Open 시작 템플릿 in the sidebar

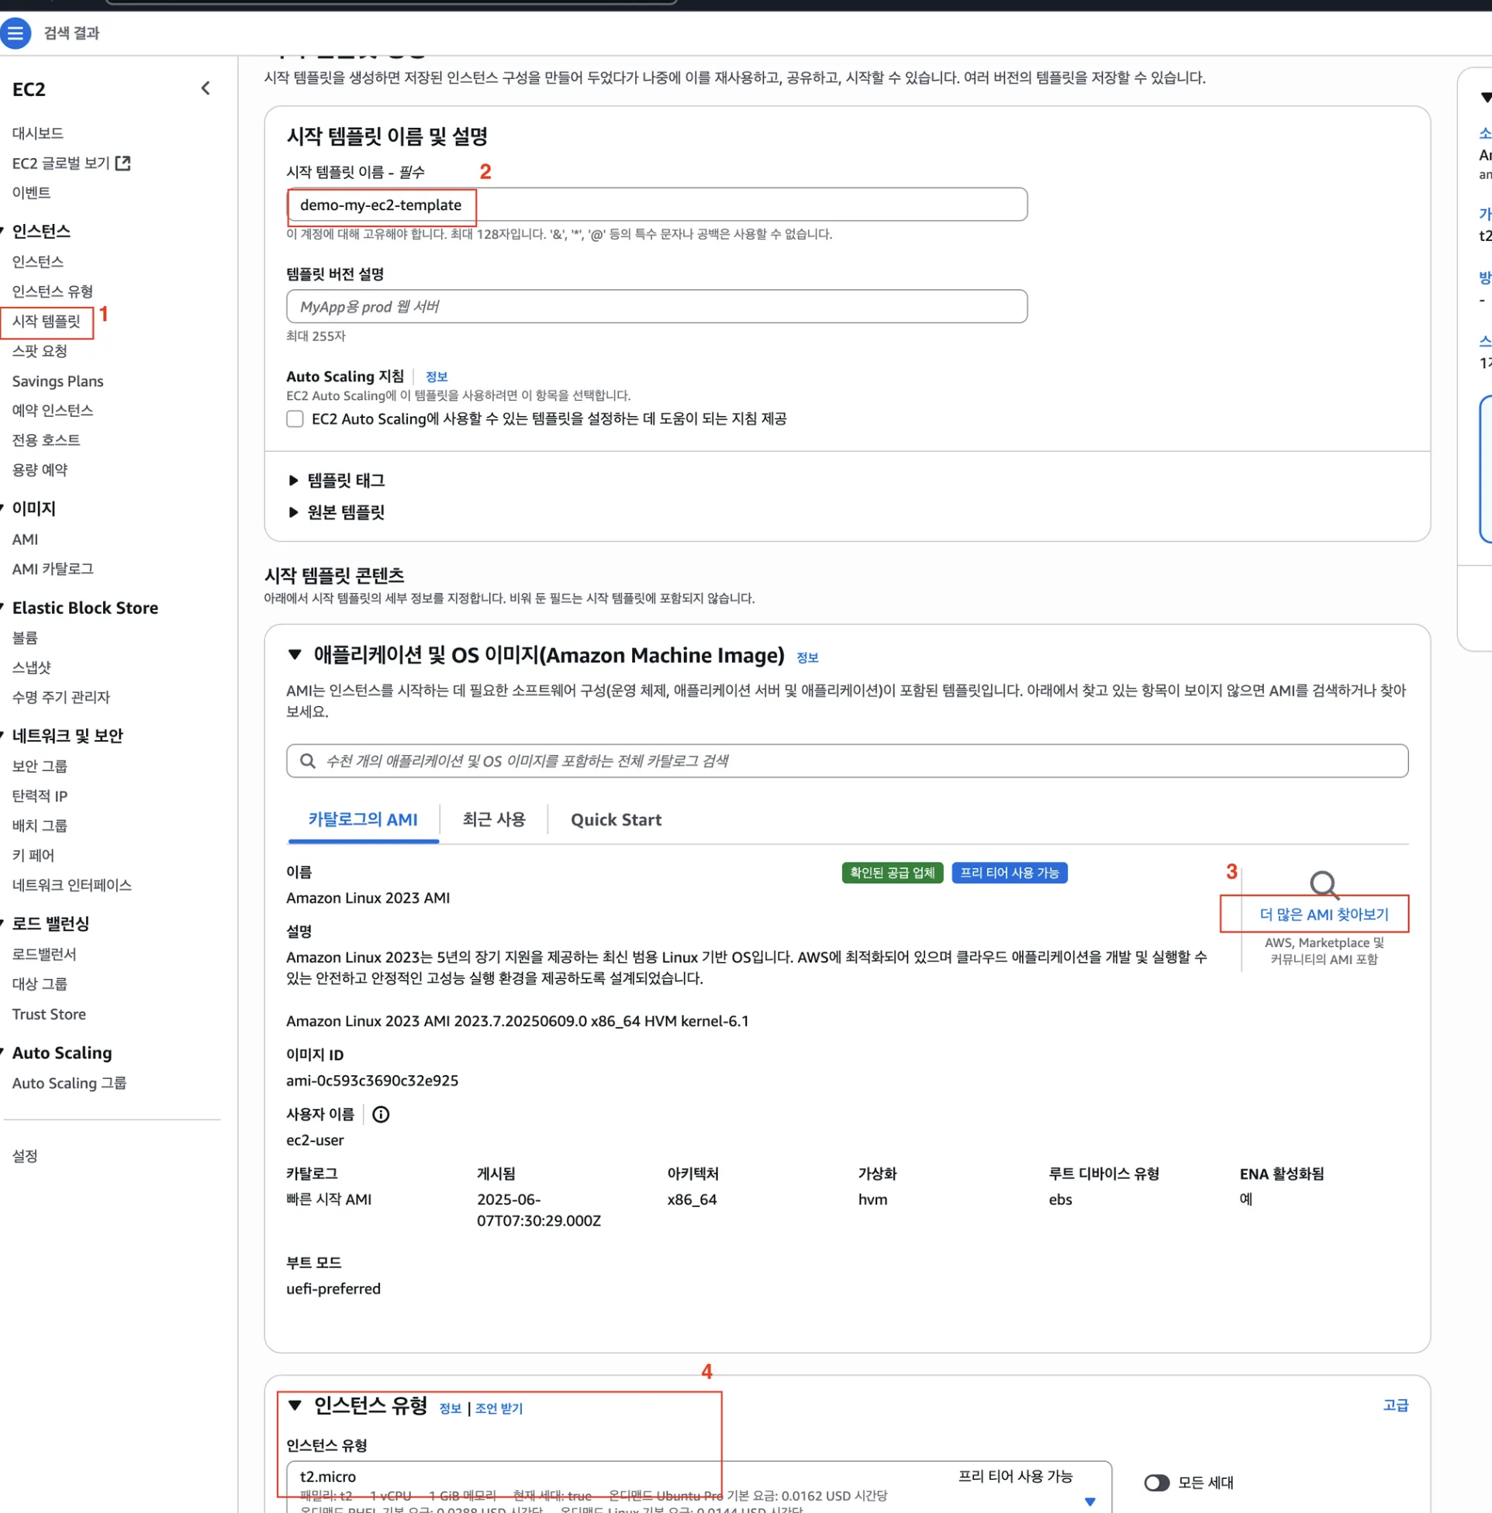[x=47, y=321]
